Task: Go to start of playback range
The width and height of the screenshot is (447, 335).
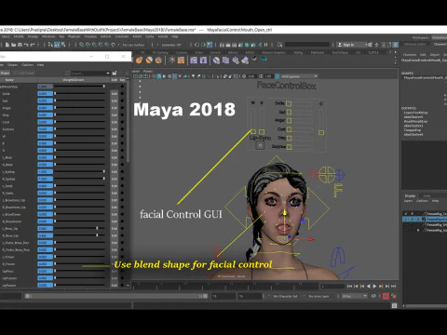Action: (349, 286)
